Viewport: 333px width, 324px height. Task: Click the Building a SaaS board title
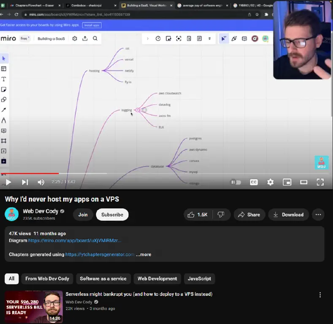pyautogui.click(x=51, y=39)
